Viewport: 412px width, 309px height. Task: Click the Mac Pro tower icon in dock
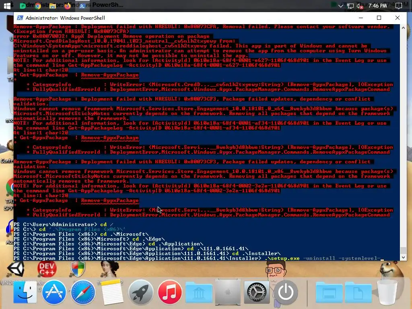point(228,292)
